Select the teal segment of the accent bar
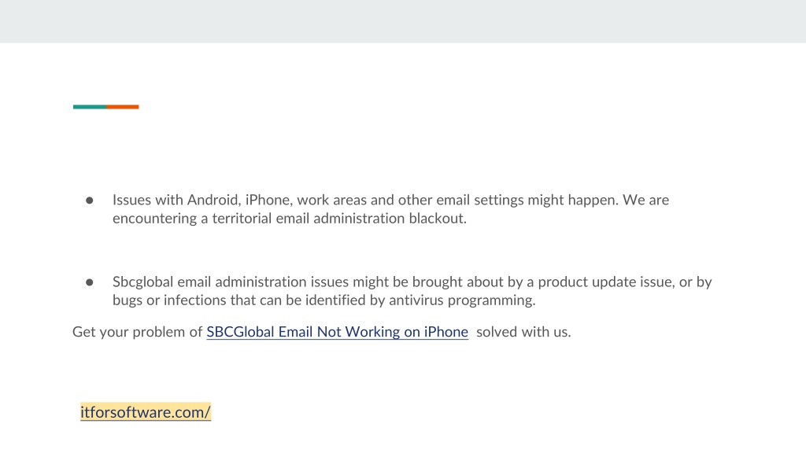Viewport: 806px width, 453px height. 90,107
